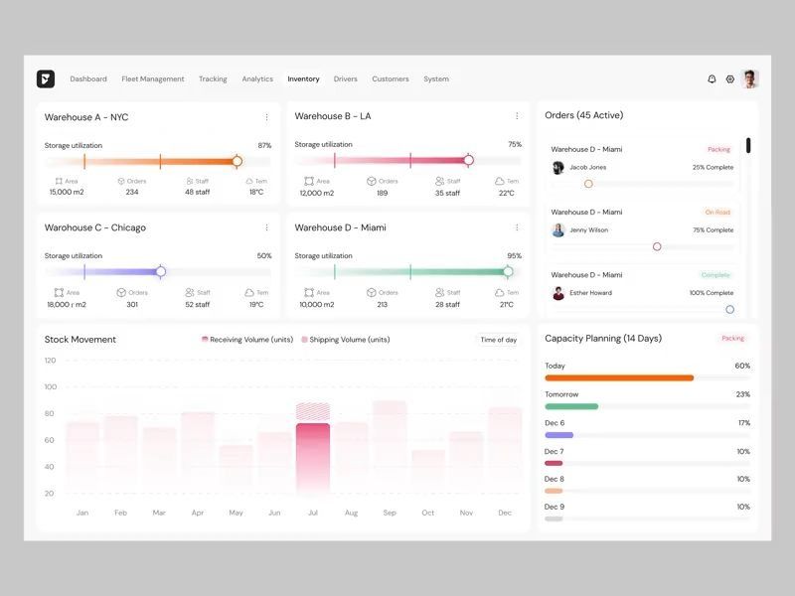
Task: Click the Packing tag on Jacob Jones order
Action: coord(718,150)
